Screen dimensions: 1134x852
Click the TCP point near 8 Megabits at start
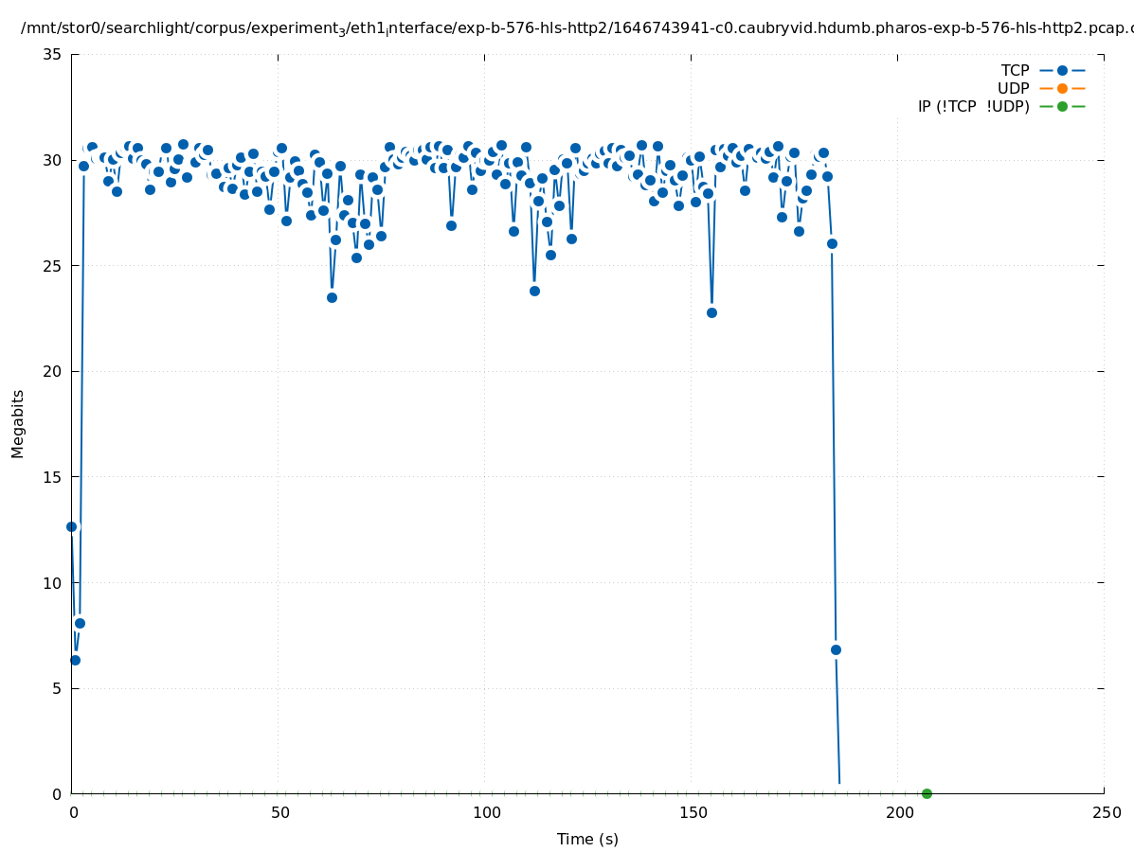pos(80,623)
